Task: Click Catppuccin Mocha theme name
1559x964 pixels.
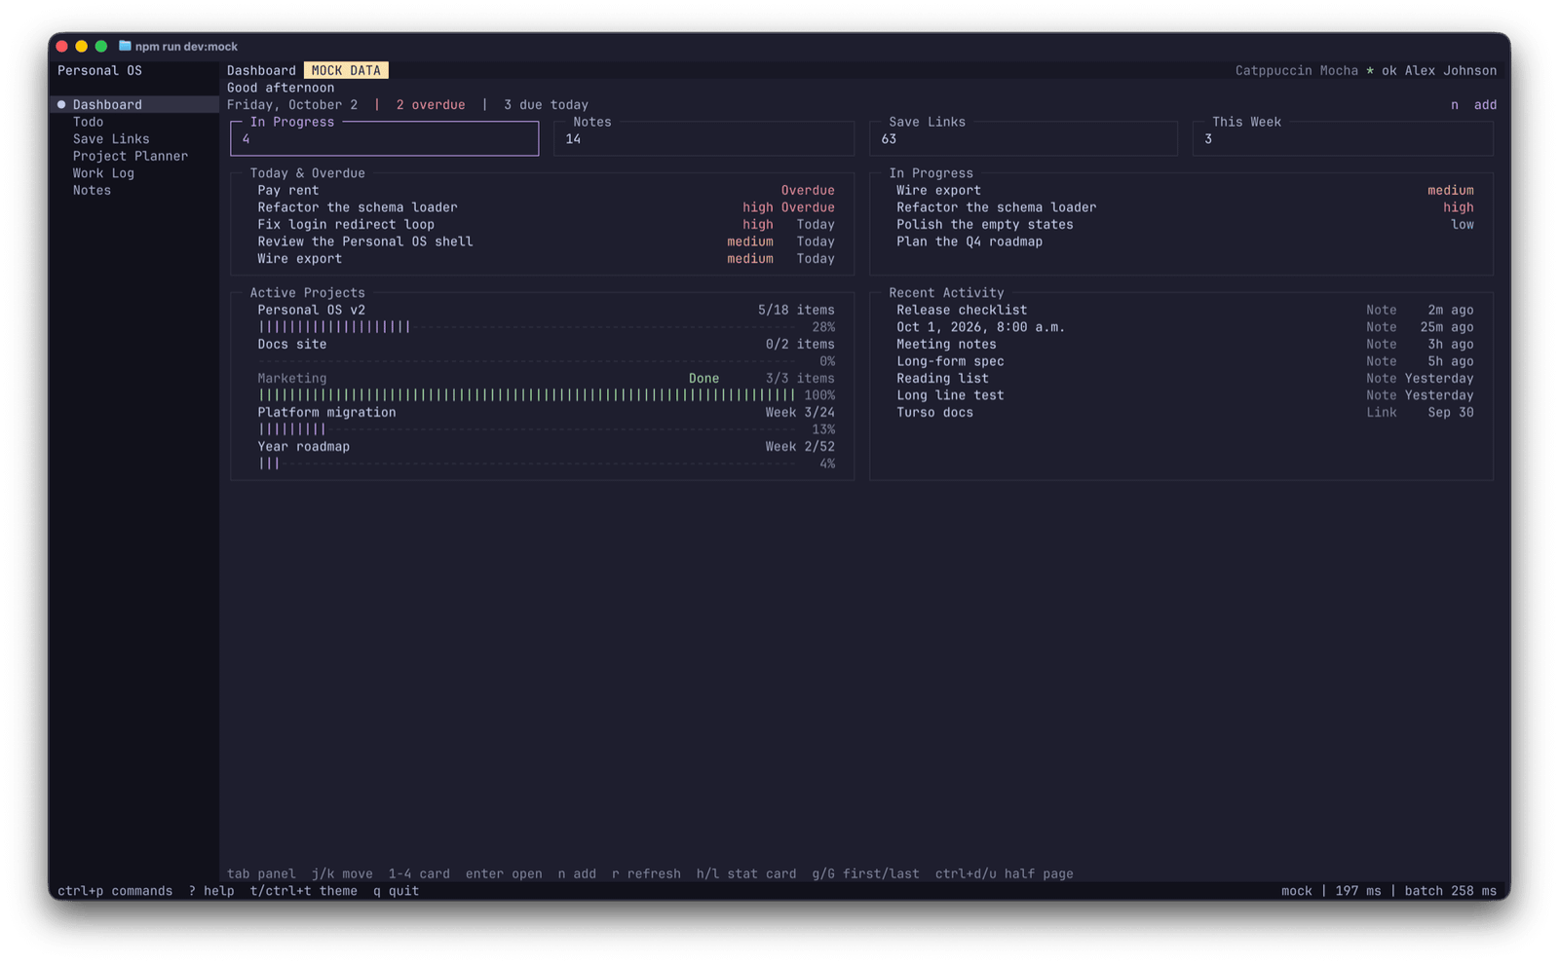Action: click(x=1297, y=70)
